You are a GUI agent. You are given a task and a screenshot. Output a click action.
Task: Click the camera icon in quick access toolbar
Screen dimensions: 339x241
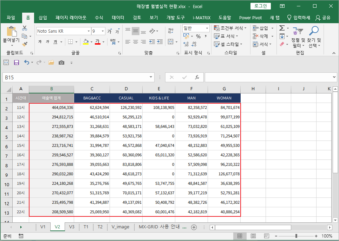click(x=61, y=63)
